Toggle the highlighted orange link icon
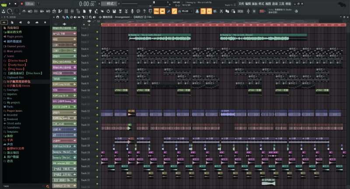350x189 pixels. (x=174, y=11)
